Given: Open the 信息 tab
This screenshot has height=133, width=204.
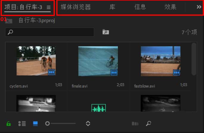Looking at the screenshot, I should click(x=140, y=7).
